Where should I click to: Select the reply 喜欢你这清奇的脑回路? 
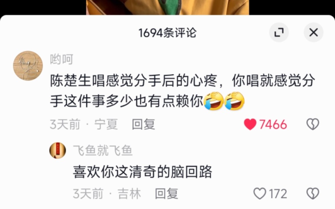coord(142,172)
